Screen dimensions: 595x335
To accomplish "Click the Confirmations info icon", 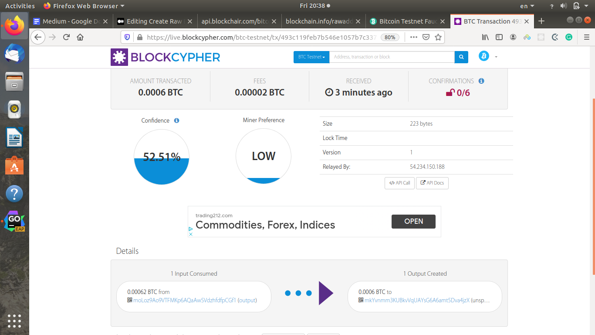I will pyautogui.click(x=481, y=81).
